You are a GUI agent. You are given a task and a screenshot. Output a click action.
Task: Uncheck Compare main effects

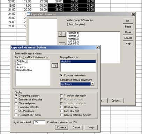(x=61, y=75)
